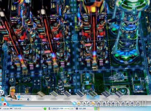This screenshot has width=151, height=111.
Task: Open the population details panel
Action: pos(81,109)
